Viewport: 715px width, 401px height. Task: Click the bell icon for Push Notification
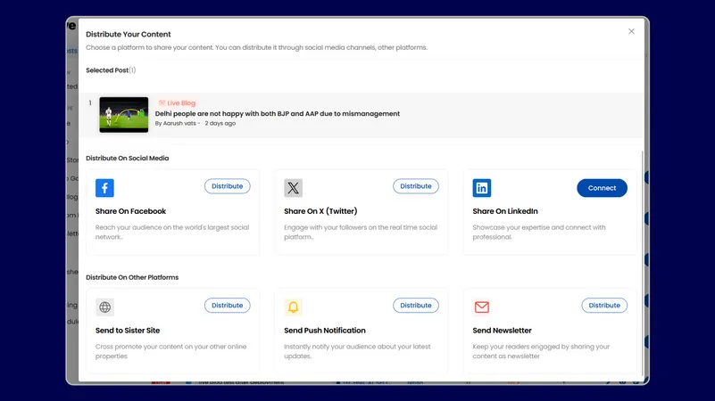(x=294, y=307)
